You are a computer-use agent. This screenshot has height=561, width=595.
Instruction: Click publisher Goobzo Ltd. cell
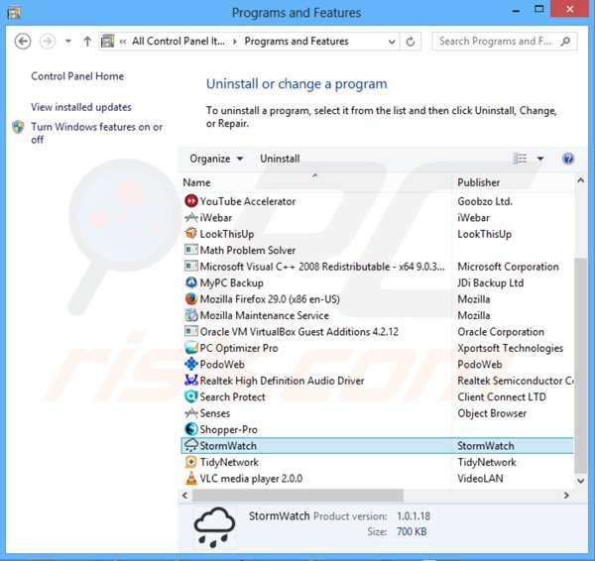tap(485, 201)
